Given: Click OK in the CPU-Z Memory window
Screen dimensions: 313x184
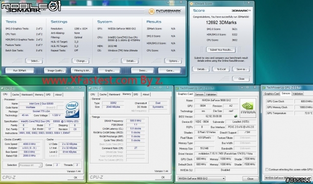Looking at the screenshot, I should click(163, 177).
